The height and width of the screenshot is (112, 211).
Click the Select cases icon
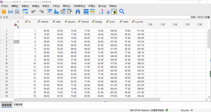[x=93, y=11]
